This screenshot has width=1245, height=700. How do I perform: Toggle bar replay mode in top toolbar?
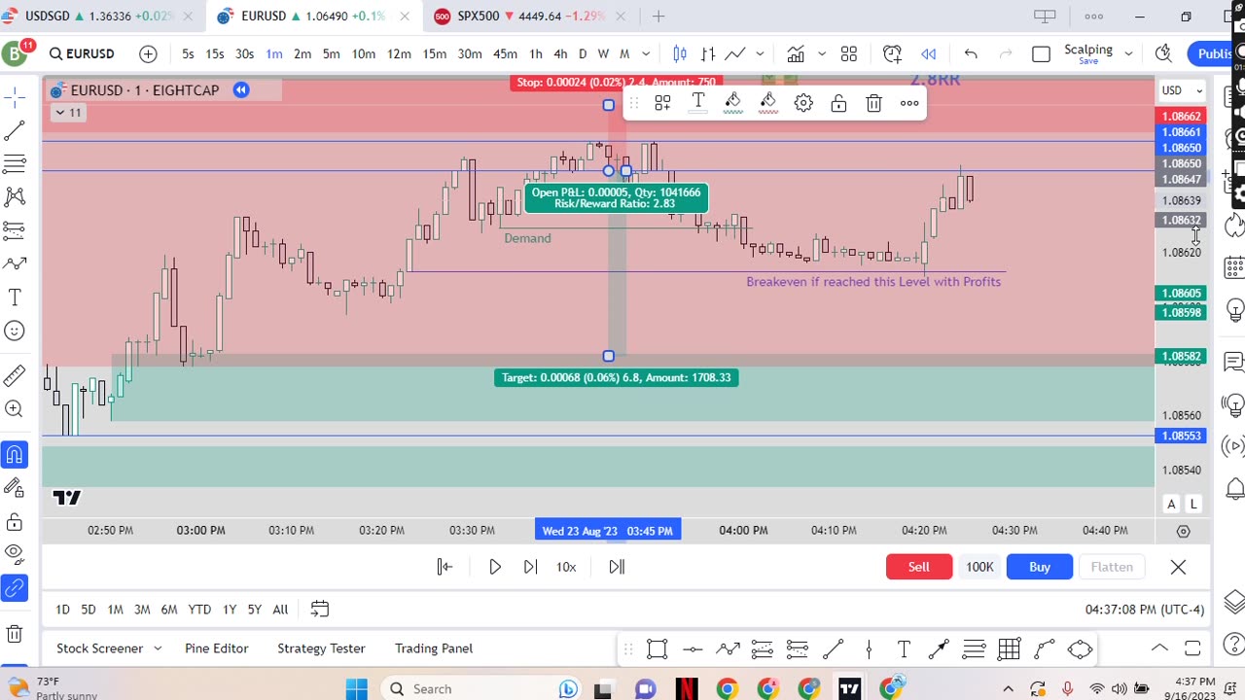929,53
